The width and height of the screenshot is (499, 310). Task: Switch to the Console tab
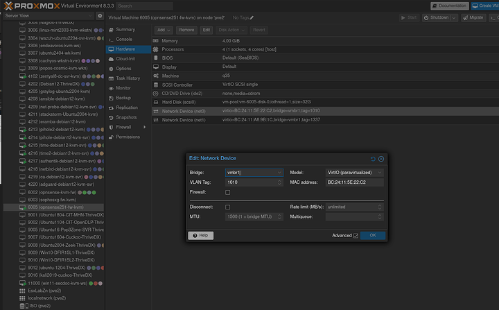click(124, 39)
